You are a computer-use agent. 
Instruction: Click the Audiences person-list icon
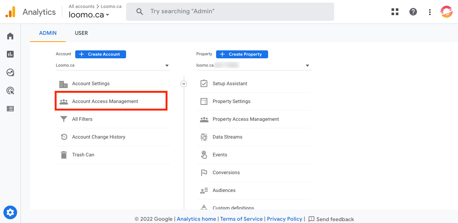coord(204,190)
